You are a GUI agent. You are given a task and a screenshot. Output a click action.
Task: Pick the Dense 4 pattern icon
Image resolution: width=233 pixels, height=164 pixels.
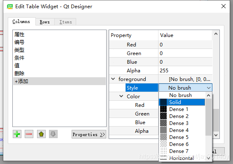[163, 130]
